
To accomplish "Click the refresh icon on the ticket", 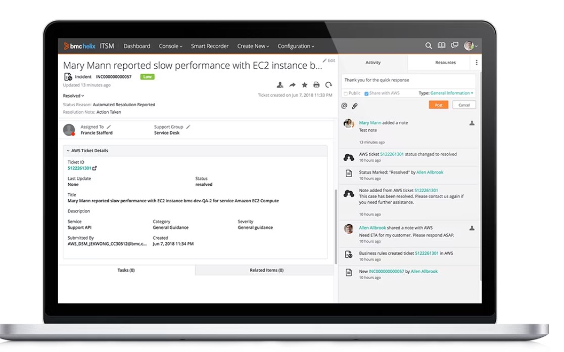I will click(x=328, y=85).
